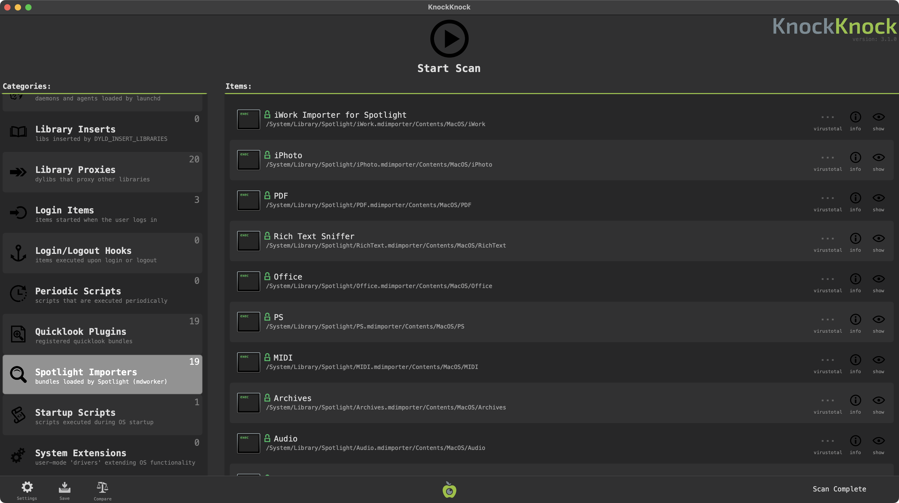Click the green apple logo icon
Viewport: 899px width, 503px height.
[449, 490]
